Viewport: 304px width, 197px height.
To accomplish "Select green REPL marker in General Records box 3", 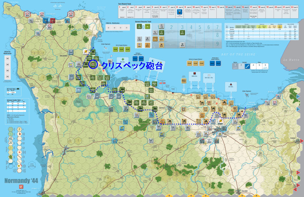I will click(182, 33).
